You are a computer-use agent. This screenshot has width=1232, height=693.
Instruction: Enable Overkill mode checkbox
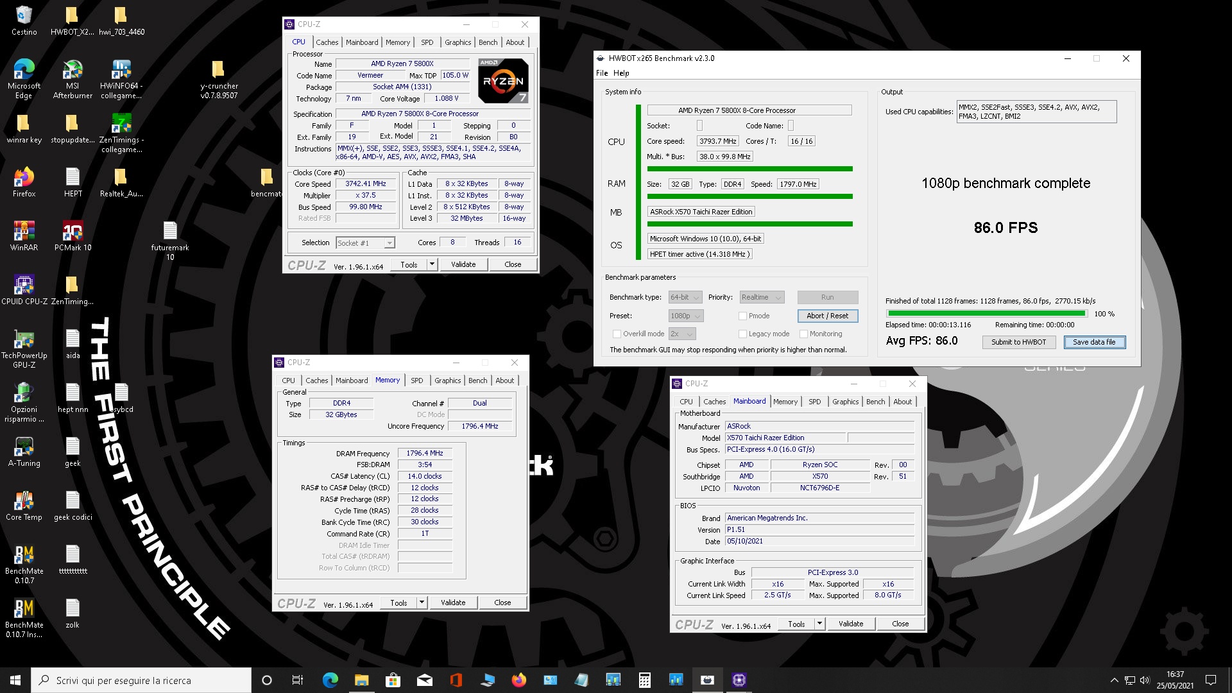(617, 334)
